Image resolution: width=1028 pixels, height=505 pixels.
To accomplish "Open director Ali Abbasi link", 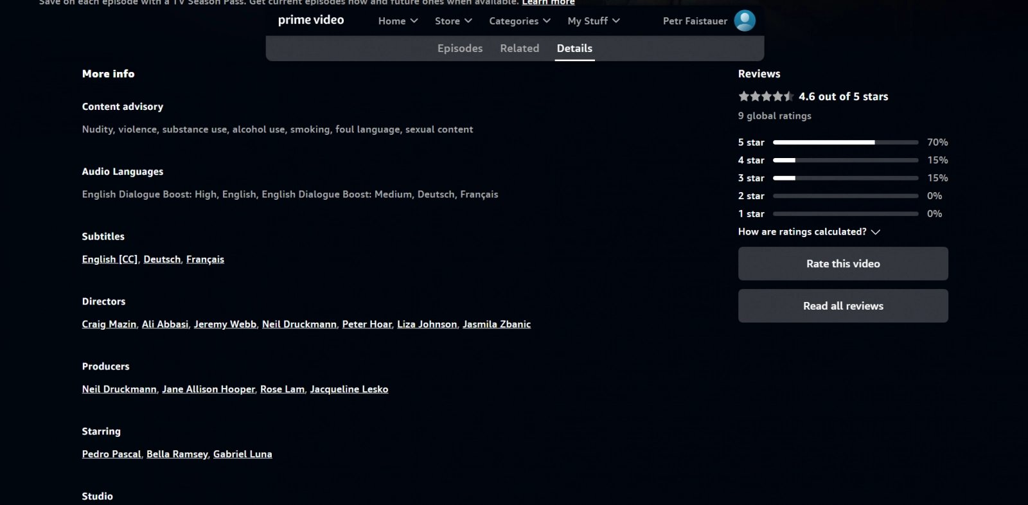I will coord(165,324).
